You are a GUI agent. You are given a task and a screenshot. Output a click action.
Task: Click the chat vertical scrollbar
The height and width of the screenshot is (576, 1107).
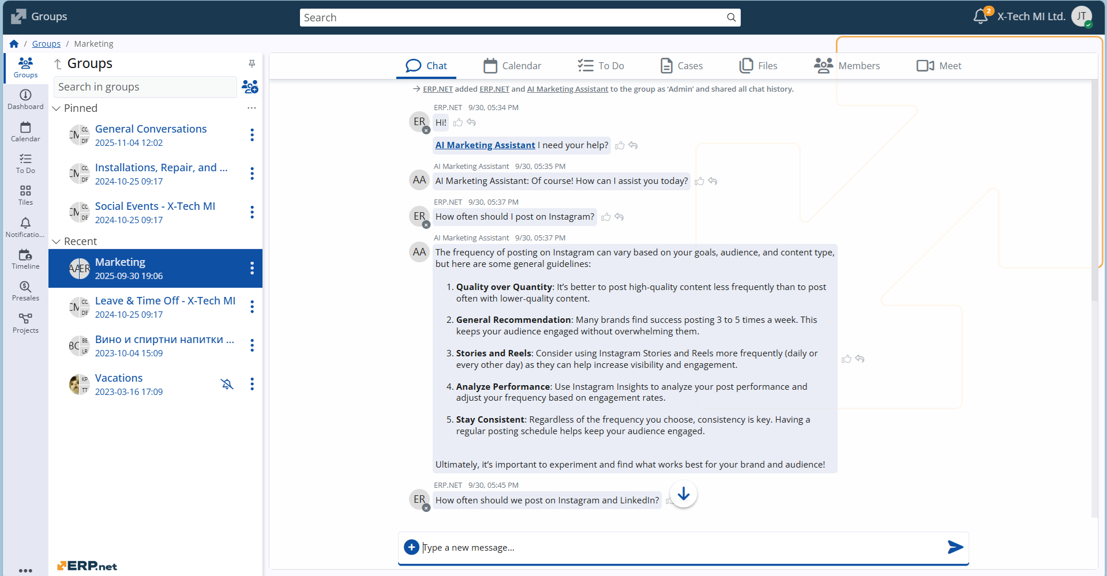pyautogui.click(x=1094, y=231)
